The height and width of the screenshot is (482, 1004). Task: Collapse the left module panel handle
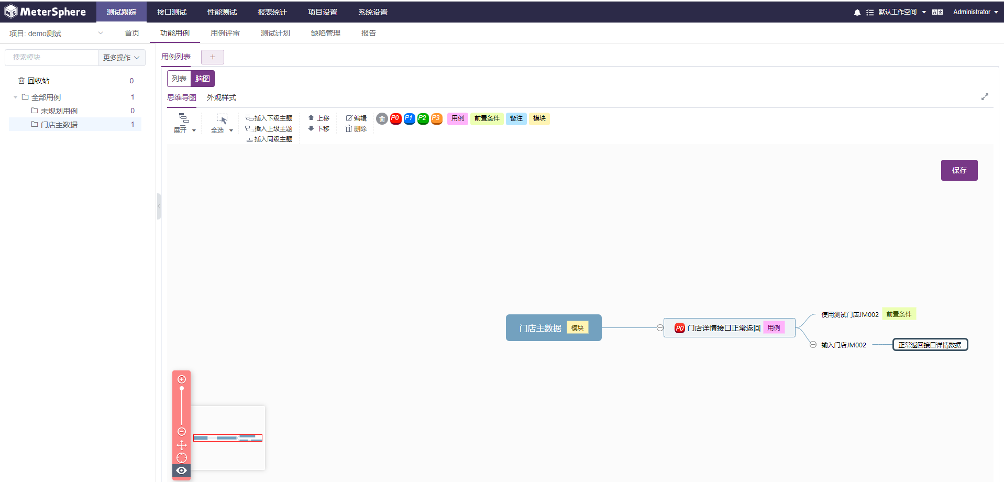tap(159, 206)
